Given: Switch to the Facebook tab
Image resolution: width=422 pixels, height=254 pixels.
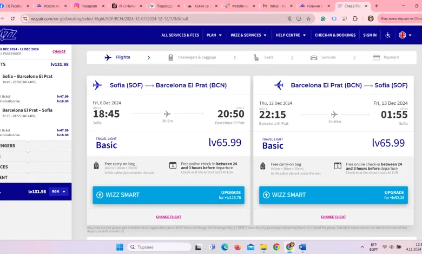Looking at the screenshot, I should click(x=15, y=6).
